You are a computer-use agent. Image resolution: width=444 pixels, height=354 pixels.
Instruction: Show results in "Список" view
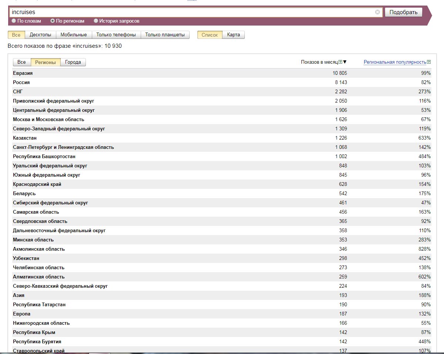pos(210,35)
